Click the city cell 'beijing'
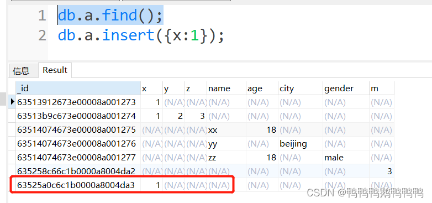This screenshot has height=203, width=432. (301, 144)
